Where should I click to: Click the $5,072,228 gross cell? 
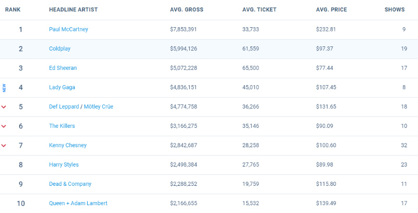click(183, 68)
